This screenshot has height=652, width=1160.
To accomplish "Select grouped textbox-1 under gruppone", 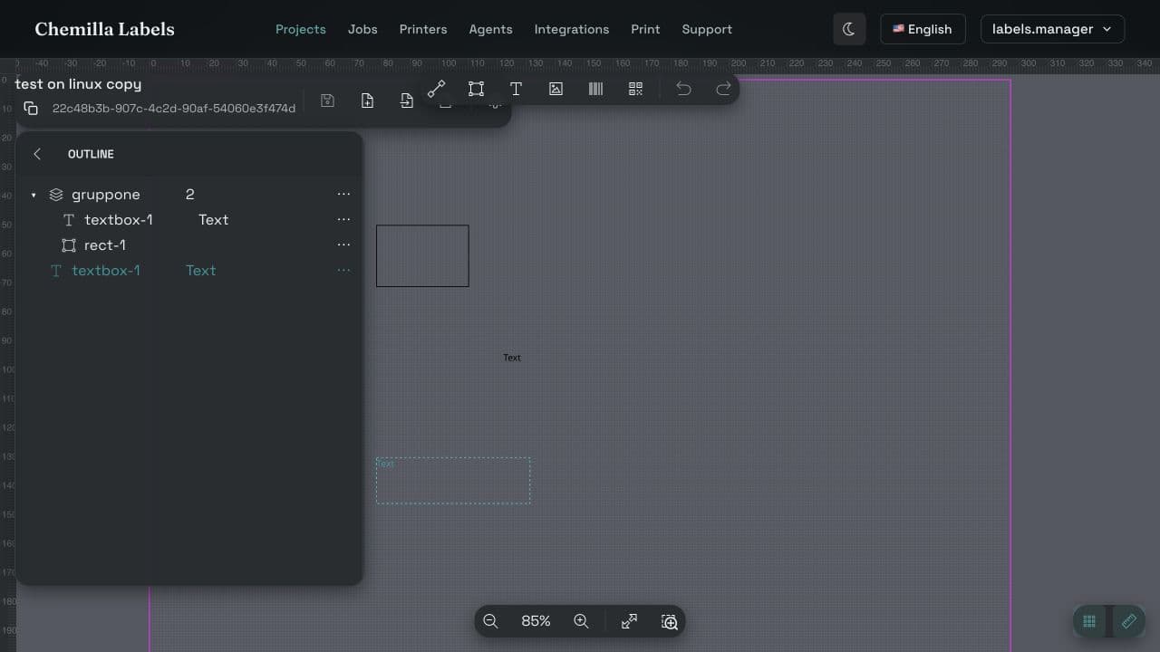I will [119, 220].
